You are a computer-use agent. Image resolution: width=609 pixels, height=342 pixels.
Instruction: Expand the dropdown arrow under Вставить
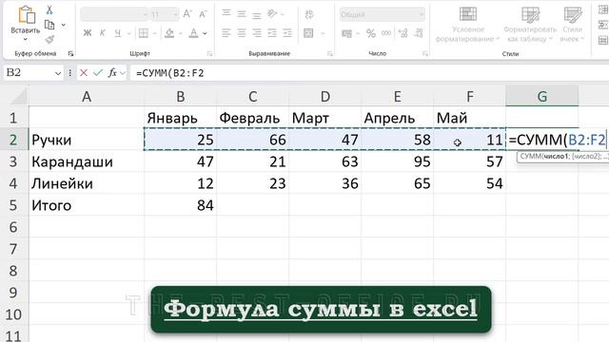click(x=26, y=39)
